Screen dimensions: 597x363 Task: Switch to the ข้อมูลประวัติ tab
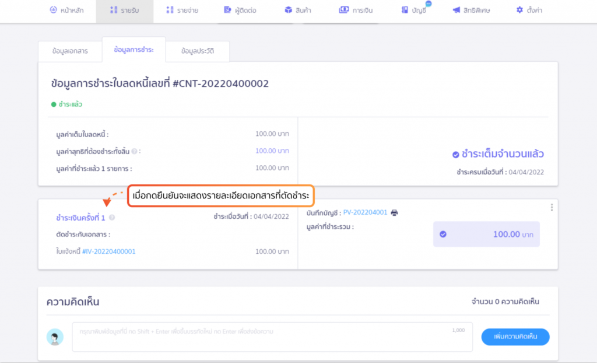click(198, 51)
